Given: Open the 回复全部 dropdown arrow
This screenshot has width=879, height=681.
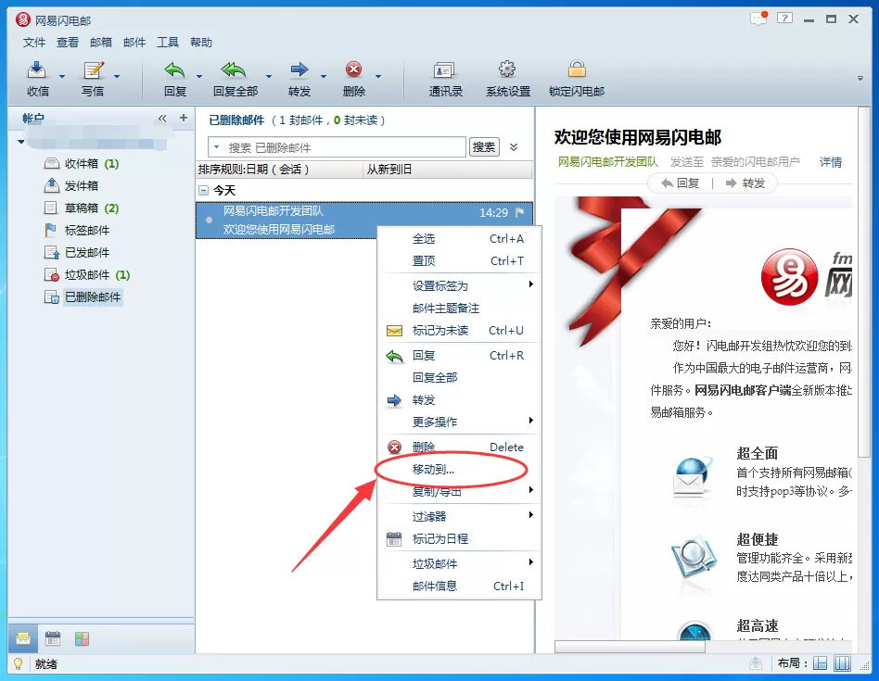Looking at the screenshot, I should click(269, 76).
